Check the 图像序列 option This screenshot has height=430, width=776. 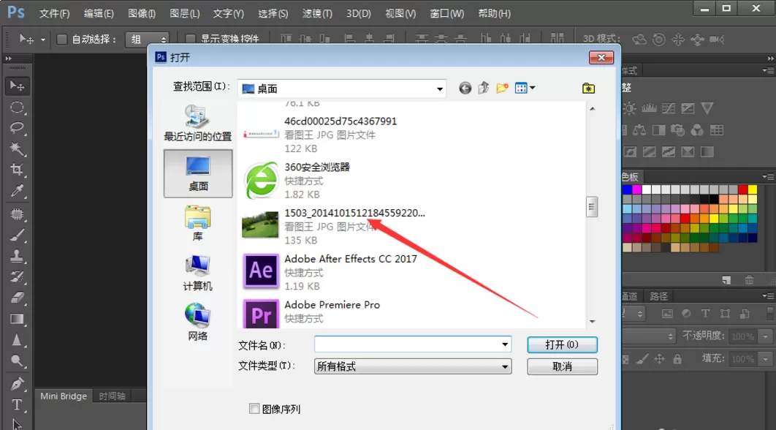pyautogui.click(x=254, y=409)
